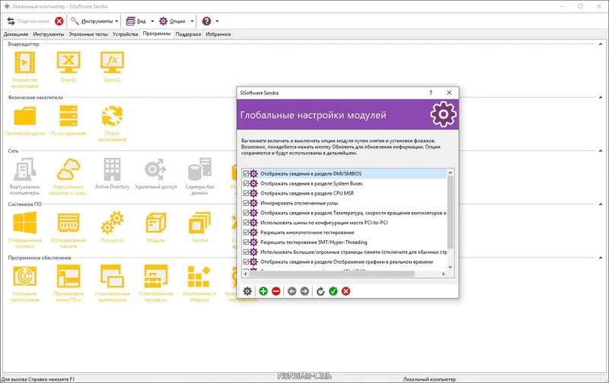Toggle the large memory pages checkbox
This screenshot has width=609, height=383.
(x=246, y=252)
